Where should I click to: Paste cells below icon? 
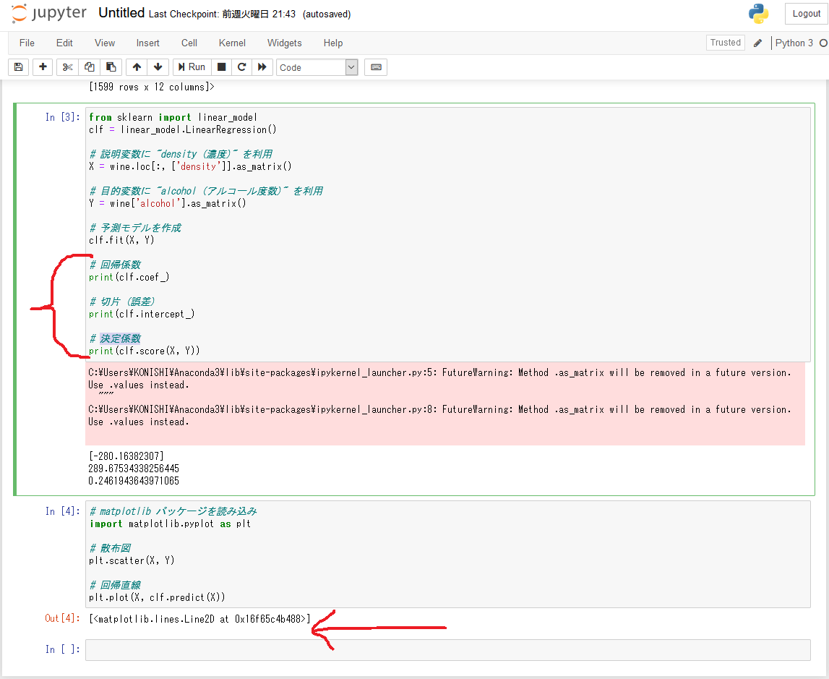pos(111,67)
